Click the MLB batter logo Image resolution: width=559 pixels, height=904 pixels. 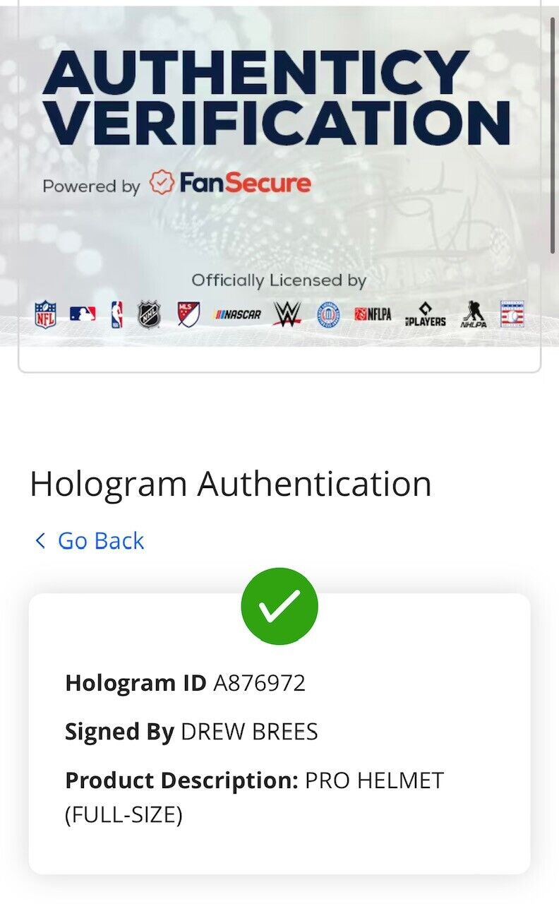coord(83,314)
